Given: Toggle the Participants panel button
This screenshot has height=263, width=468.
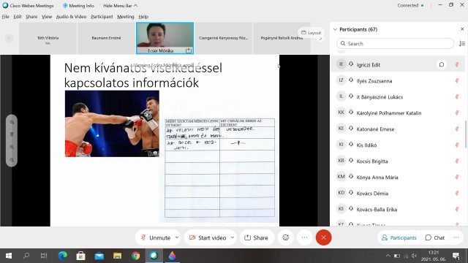Looking at the screenshot, I should pos(399,237).
